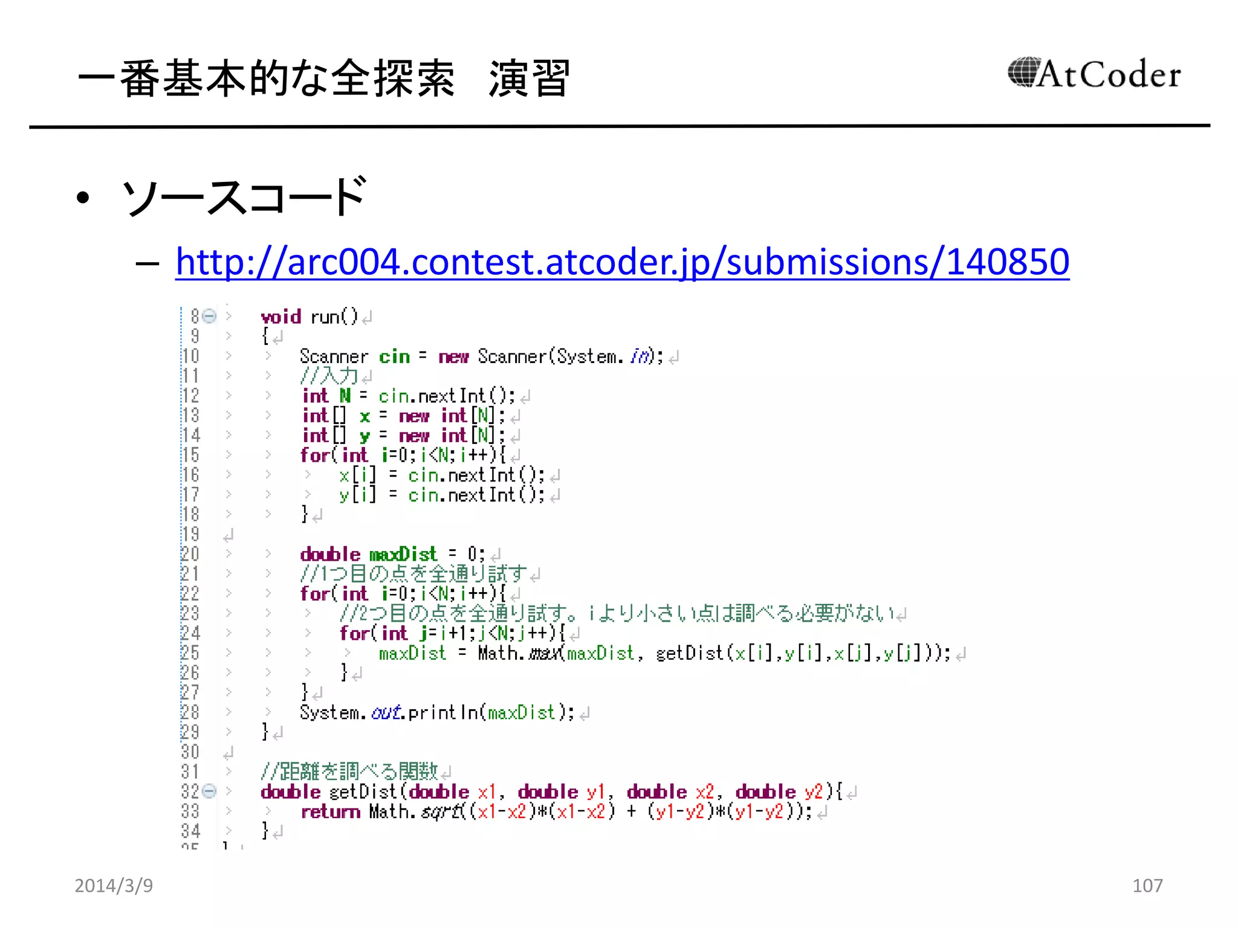Click 'x[i] = cin.nextInt();' on line 16

(x=442, y=475)
